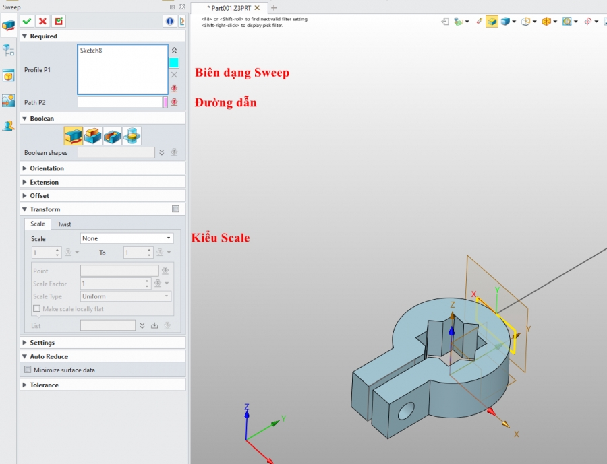
Task: Expand the Boolean shapes double-chevron
Action: point(162,152)
